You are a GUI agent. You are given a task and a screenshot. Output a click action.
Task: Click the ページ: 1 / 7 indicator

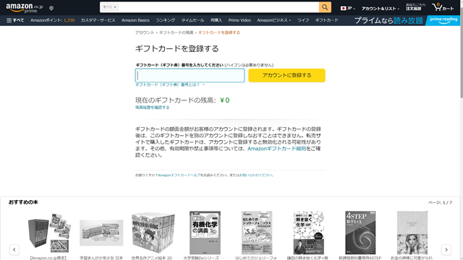[x=440, y=202]
